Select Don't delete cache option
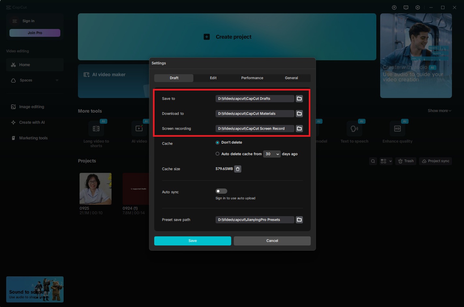464x307 pixels. (217, 143)
